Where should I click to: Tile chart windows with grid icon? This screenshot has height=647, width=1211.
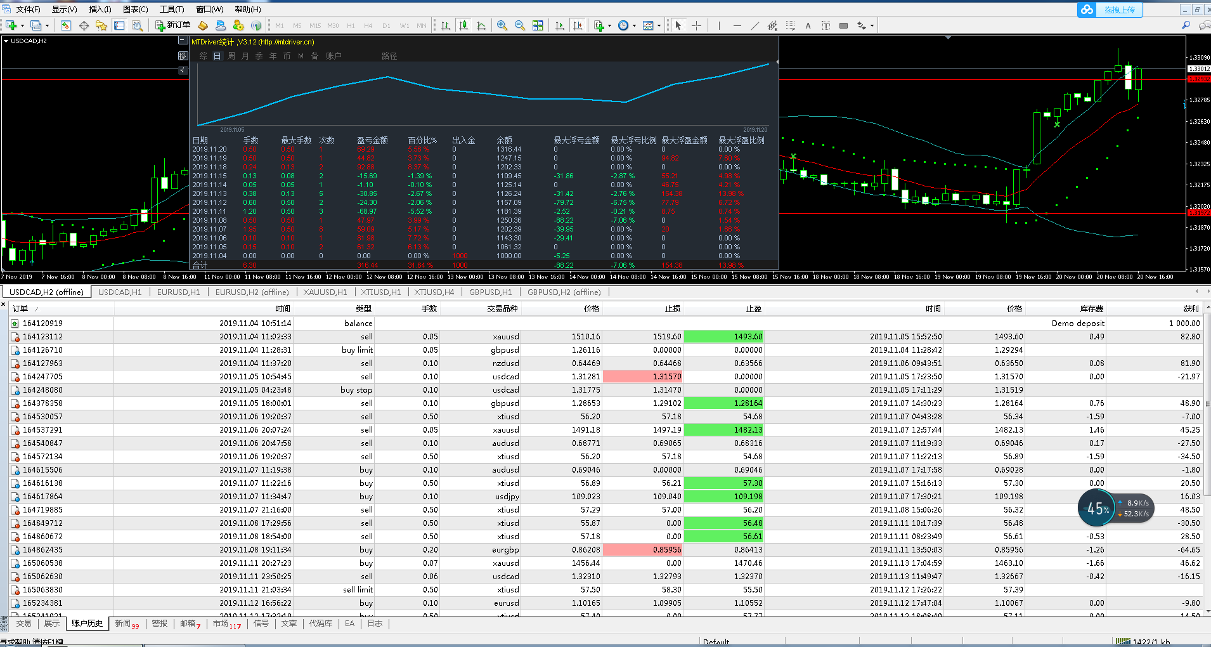click(x=538, y=25)
